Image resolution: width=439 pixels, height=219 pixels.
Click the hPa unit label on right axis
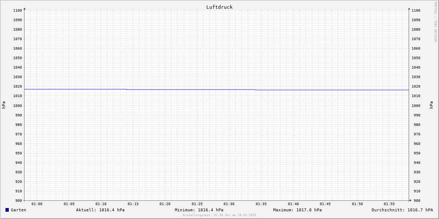pos(431,105)
